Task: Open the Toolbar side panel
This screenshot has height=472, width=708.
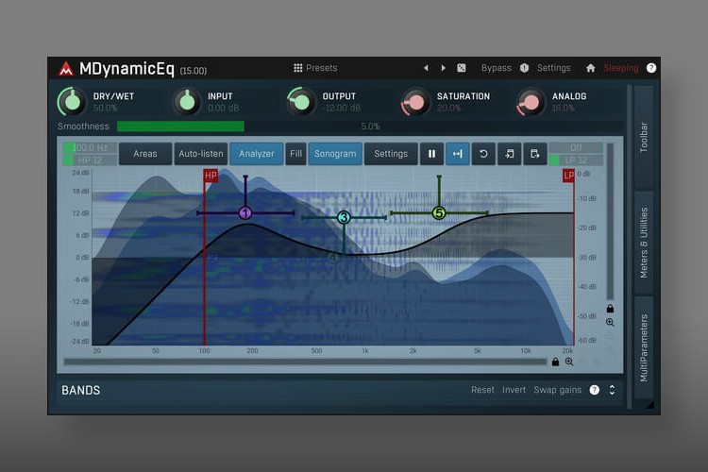Action: [644, 137]
